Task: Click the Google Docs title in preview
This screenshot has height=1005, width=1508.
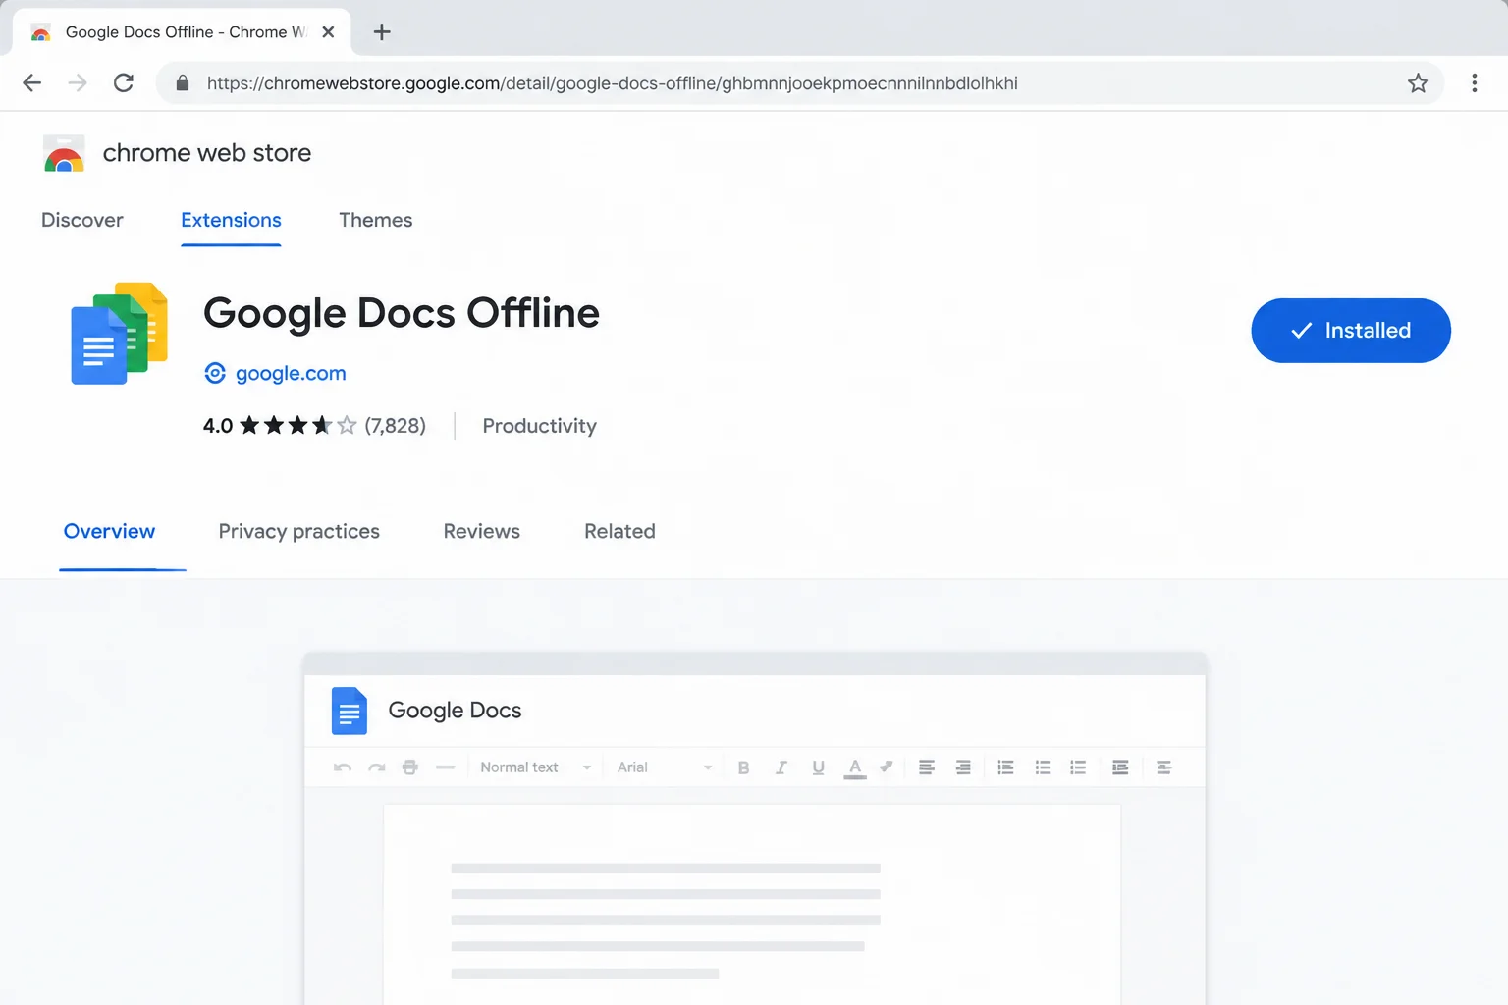Action: pyautogui.click(x=455, y=711)
